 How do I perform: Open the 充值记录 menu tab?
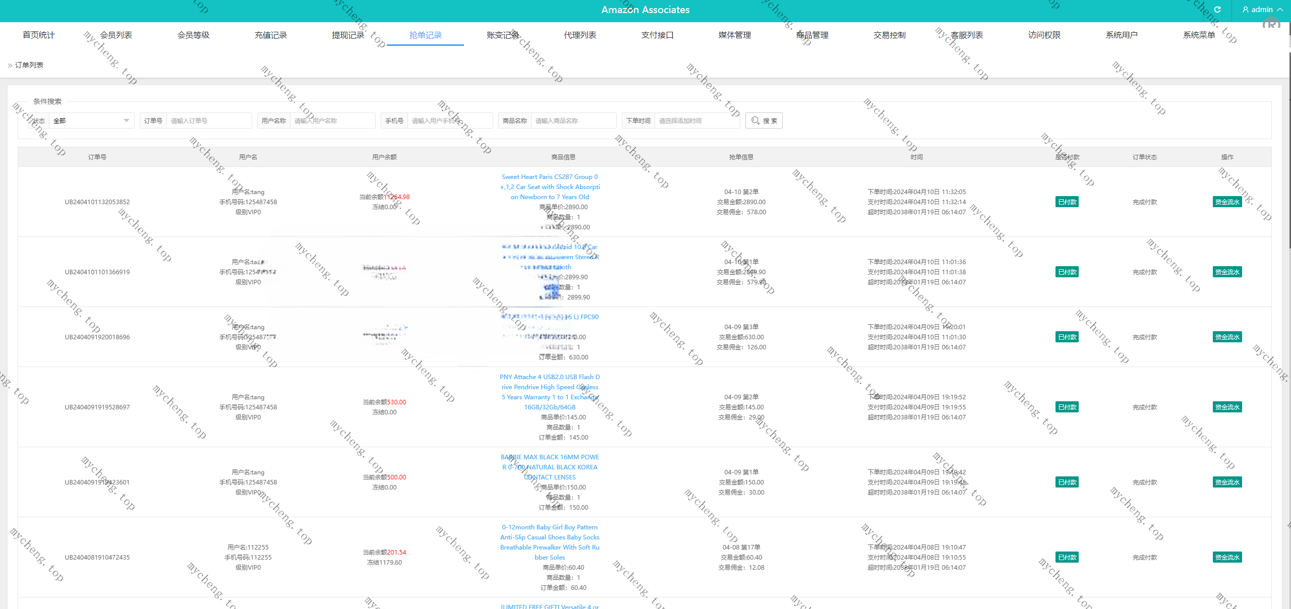[271, 35]
